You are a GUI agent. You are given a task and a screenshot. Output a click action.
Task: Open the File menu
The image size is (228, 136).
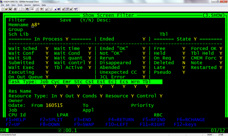pos(2,5)
